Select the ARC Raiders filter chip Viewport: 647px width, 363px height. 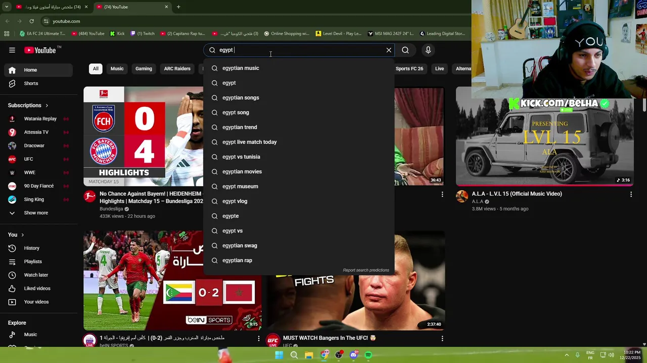click(x=177, y=69)
